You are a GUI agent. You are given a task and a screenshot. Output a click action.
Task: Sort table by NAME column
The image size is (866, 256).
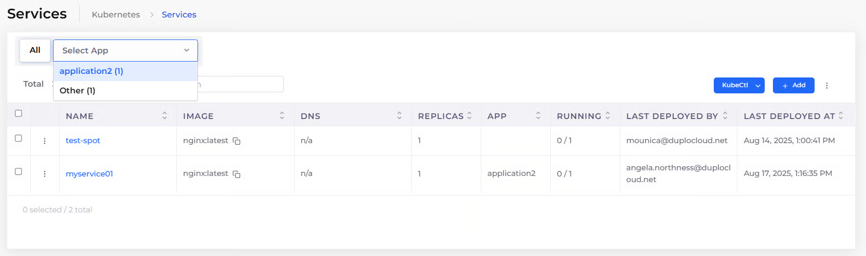point(165,116)
